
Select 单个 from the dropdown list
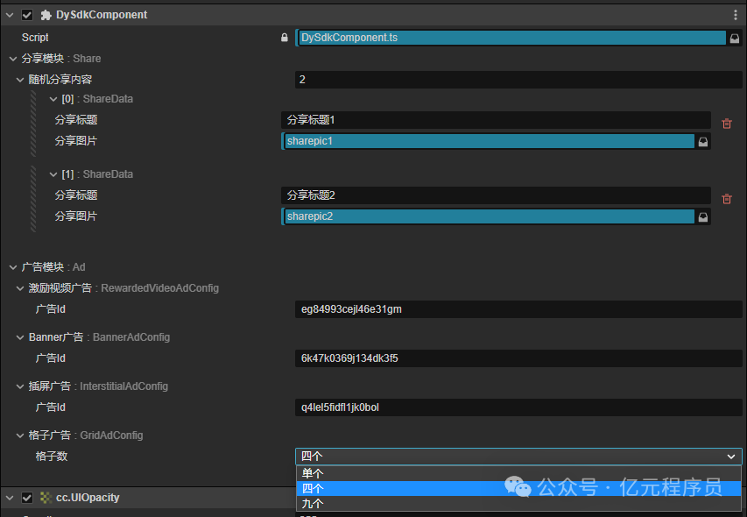(x=518, y=473)
